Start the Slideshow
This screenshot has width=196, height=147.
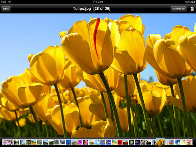coord(178,9)
